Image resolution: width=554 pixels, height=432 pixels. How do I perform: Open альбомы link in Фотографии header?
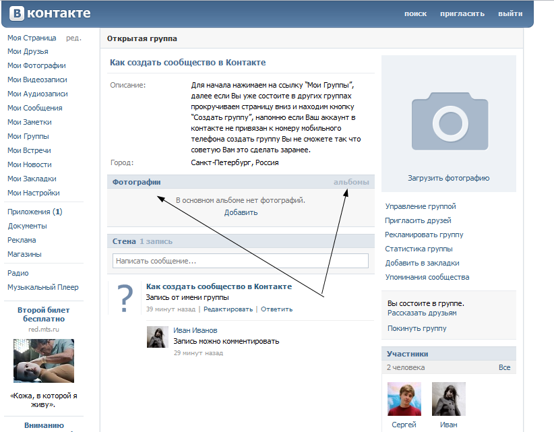(x=351, y=182)
